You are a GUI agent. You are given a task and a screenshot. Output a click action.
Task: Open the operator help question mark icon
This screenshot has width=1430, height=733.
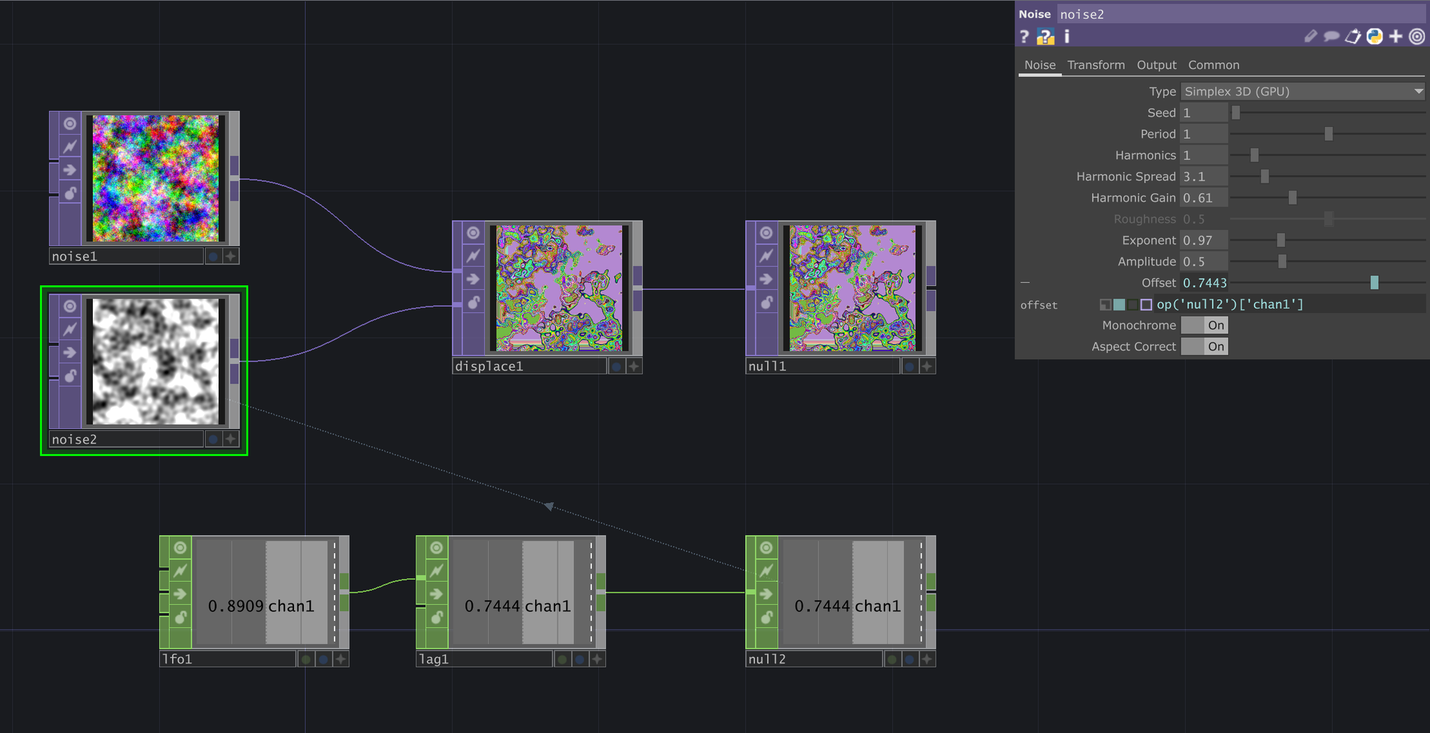(1024, 37)
